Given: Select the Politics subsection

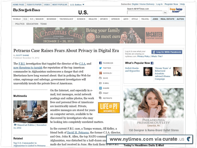Looking at the screenshot, I should 20,24.
